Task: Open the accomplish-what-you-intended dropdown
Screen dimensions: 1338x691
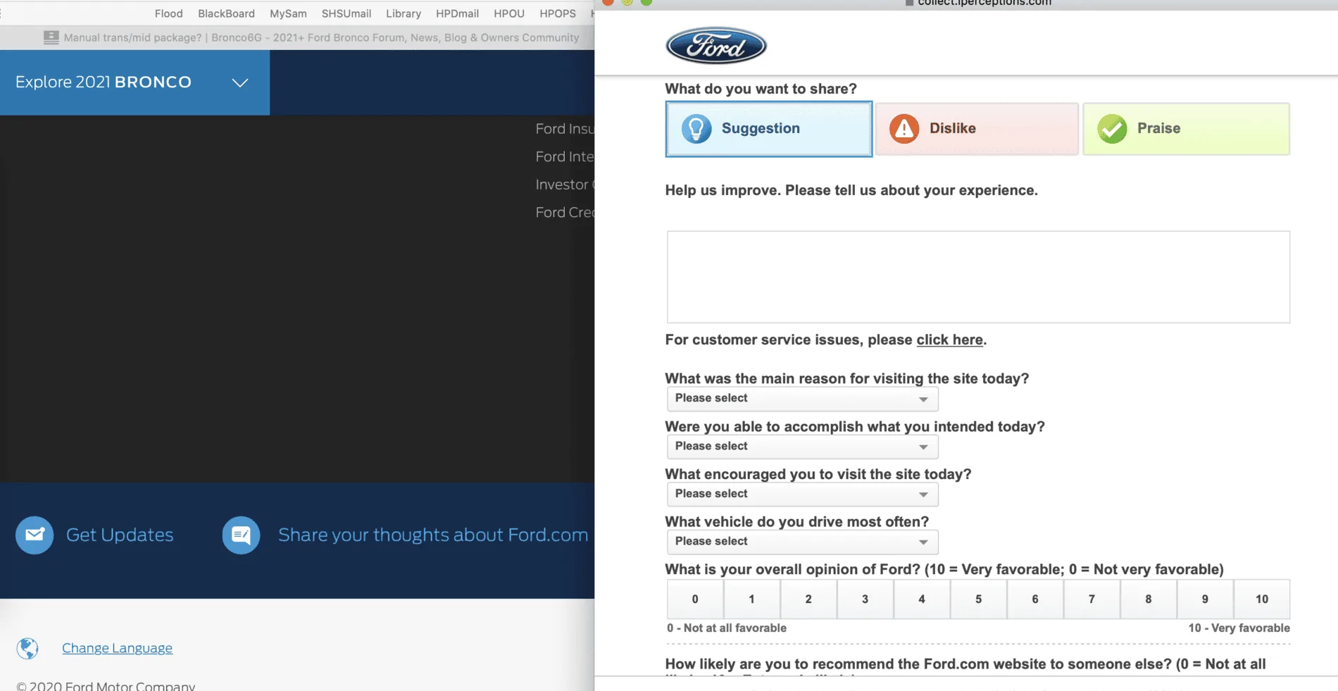Action: [x=802, y=447]
